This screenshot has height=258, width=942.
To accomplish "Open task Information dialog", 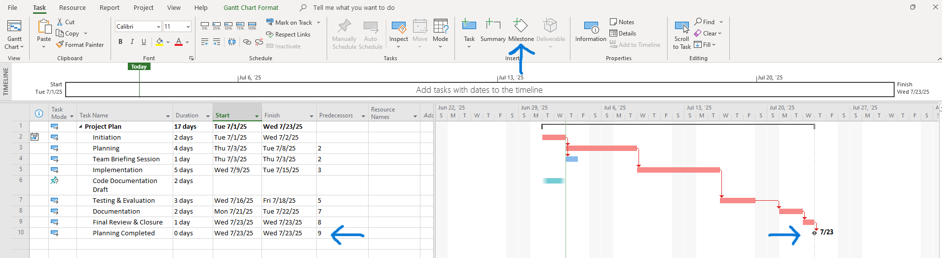I will (x=591, y=31).
